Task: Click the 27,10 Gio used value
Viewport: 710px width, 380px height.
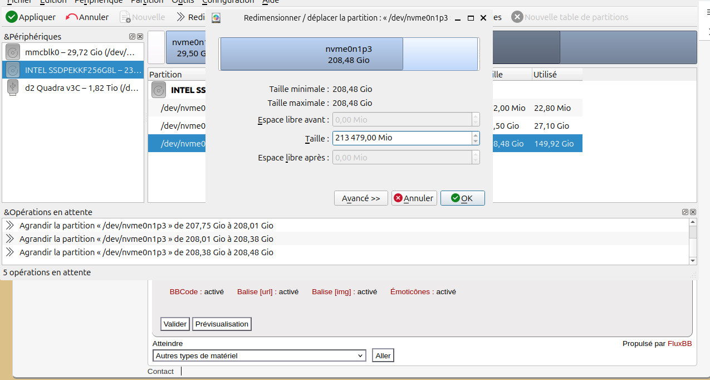Action: [x=551, y=126]
